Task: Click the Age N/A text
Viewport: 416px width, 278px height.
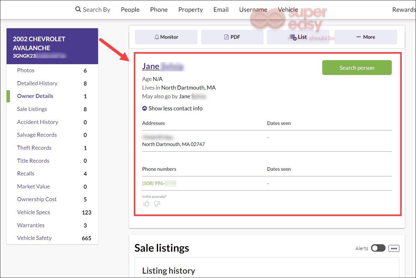Action: (152, 79)
